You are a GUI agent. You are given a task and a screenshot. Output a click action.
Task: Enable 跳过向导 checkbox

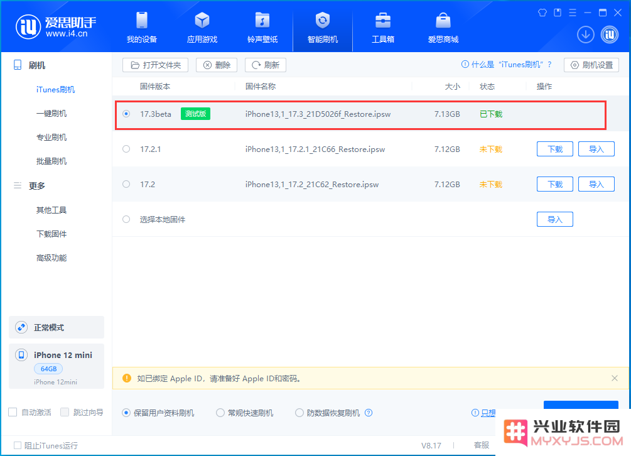click(x=65, y=412)
